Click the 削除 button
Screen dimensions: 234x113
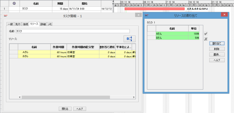tap(217, 49)
